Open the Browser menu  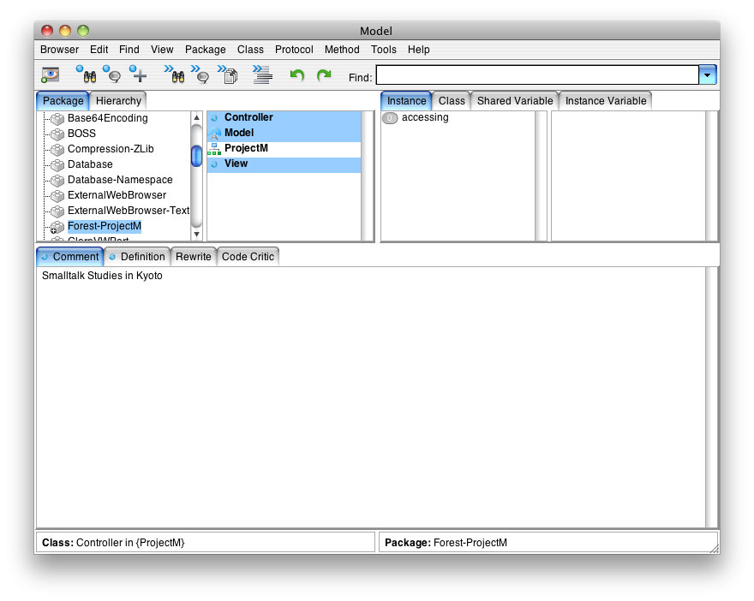click(60, 50)
